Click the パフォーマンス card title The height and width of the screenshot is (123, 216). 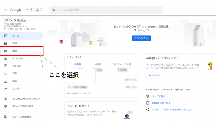point(74,57)
